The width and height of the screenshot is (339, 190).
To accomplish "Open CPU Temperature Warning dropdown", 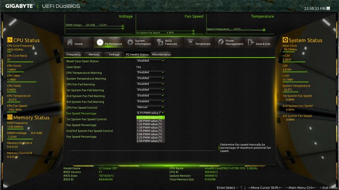I will pos(150,72).
